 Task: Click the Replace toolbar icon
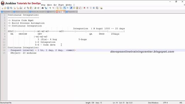click(46, 8)
